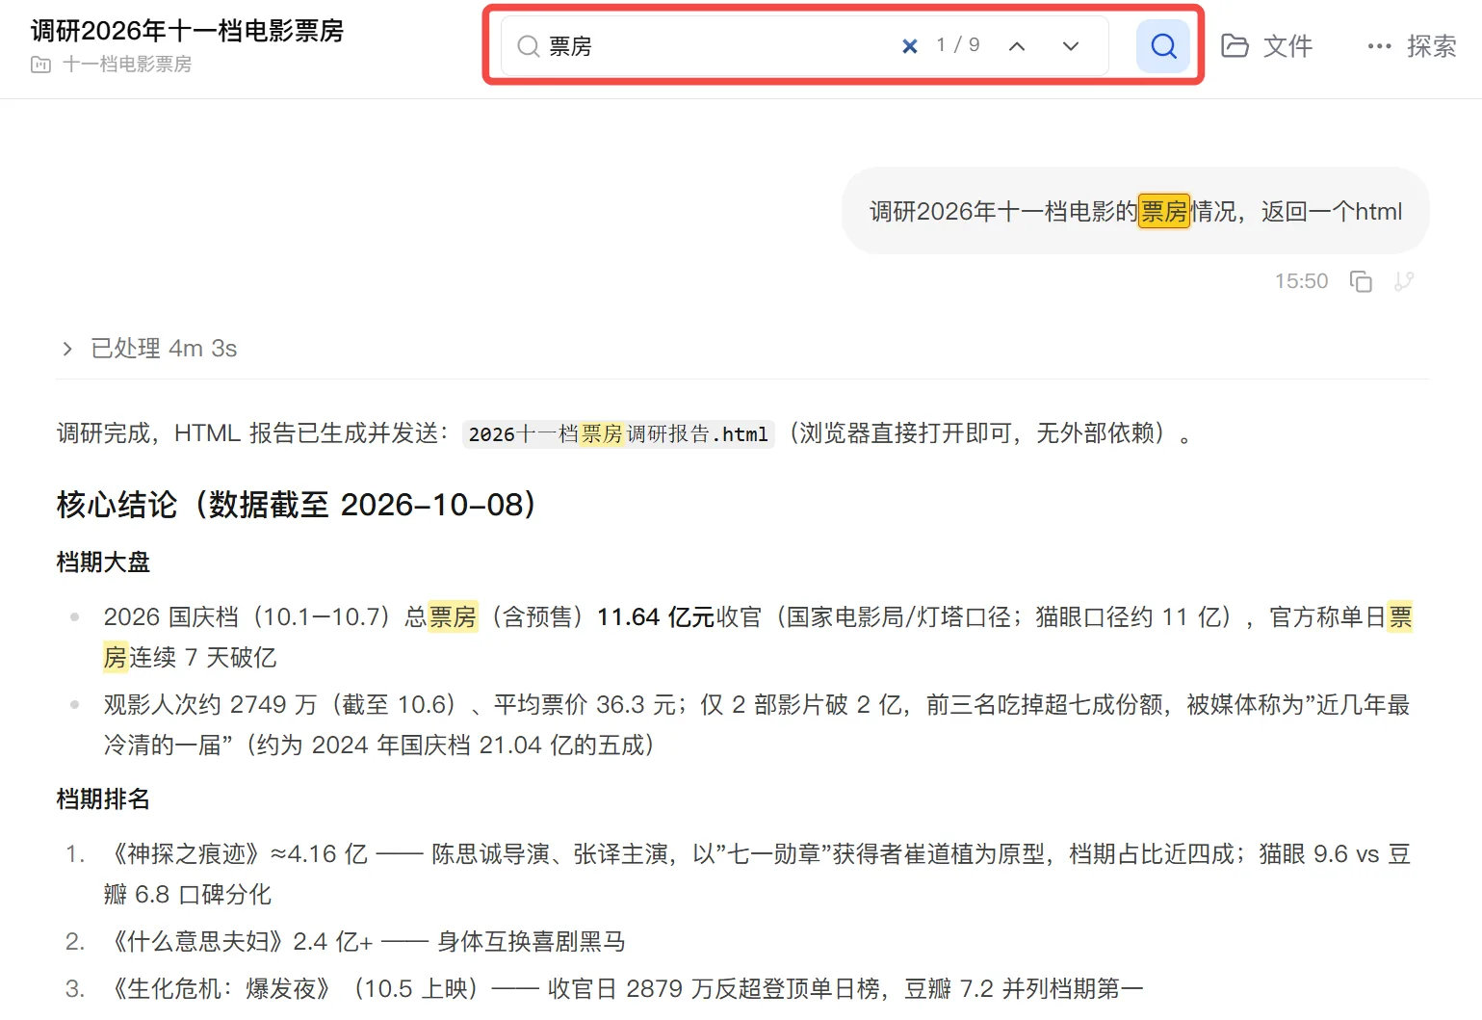Open the 文件 files panel
The width and height of the screenshot is (1482, 1020).
[x=1266, y=46]
